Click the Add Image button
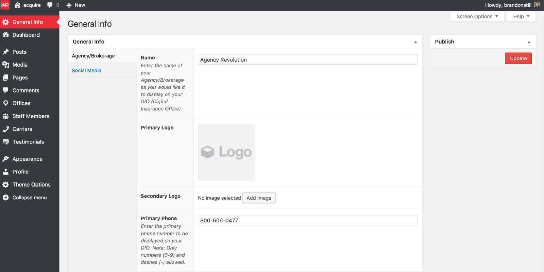Viewport: 544px width, 272px height. click(259, 198)
